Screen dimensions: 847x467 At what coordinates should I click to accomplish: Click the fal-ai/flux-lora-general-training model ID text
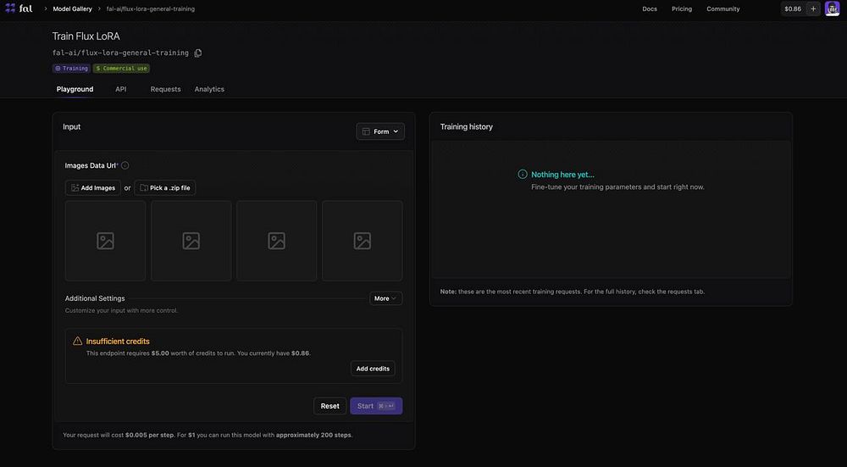[120, 53]
